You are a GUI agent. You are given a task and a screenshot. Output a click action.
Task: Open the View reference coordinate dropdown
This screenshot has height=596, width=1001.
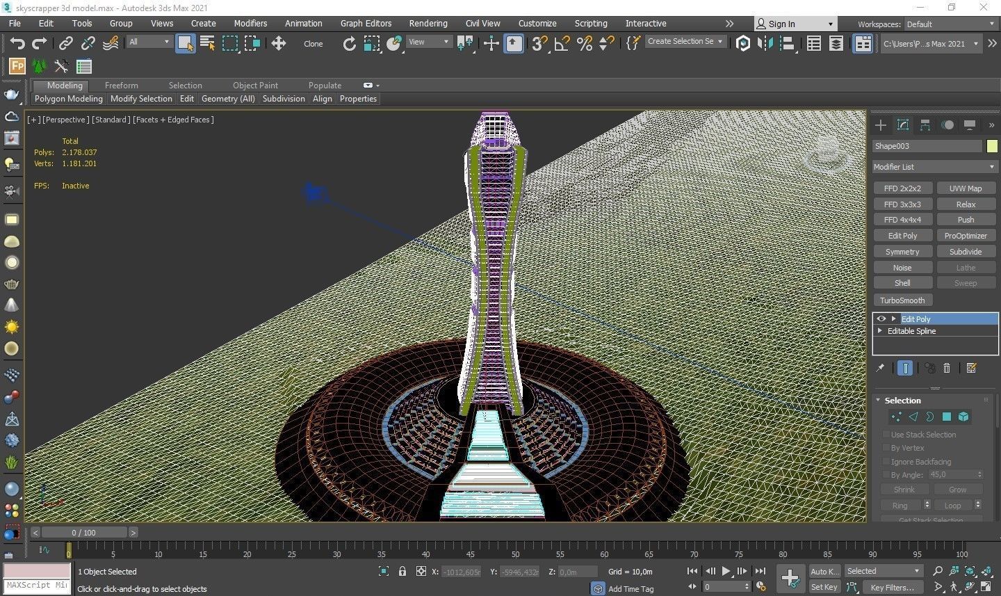point(429,42)
